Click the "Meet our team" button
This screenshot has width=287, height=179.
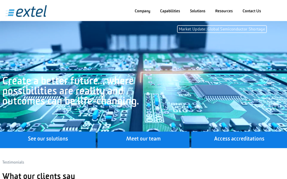click(x=143, y=138)
